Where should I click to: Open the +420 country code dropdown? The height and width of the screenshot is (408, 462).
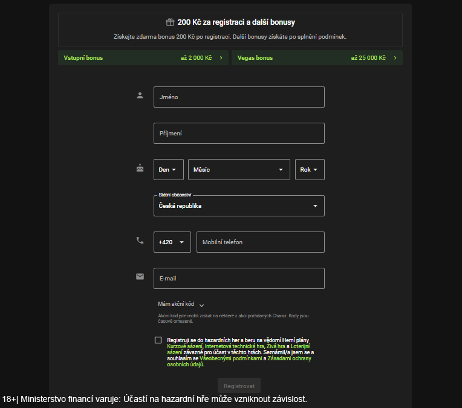(172, 242)
